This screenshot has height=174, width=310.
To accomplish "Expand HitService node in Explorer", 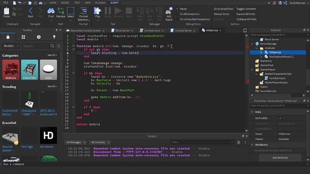I will point(261,52).
